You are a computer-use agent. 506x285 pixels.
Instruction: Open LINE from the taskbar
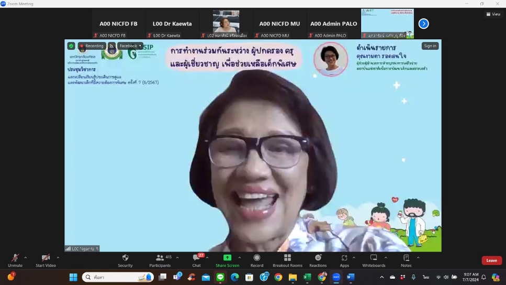pos(220,277)
